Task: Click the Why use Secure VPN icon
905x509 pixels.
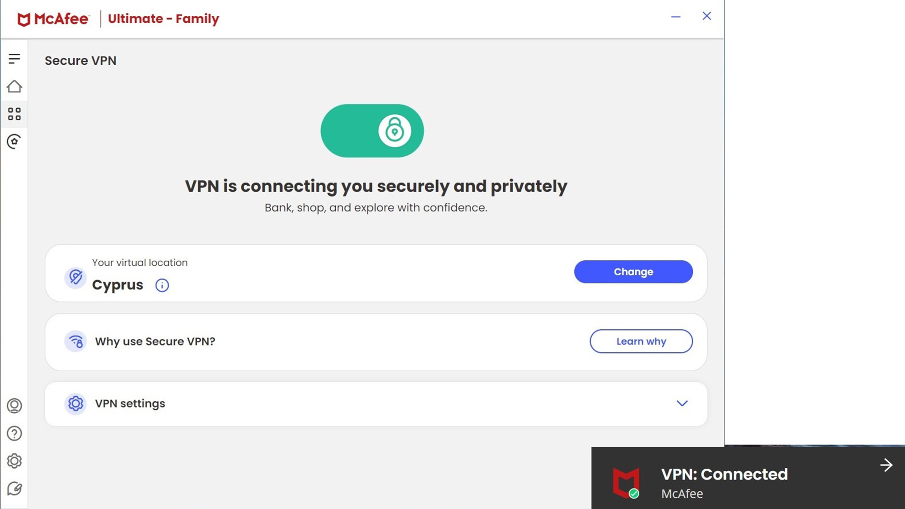Action: point(76,341)
